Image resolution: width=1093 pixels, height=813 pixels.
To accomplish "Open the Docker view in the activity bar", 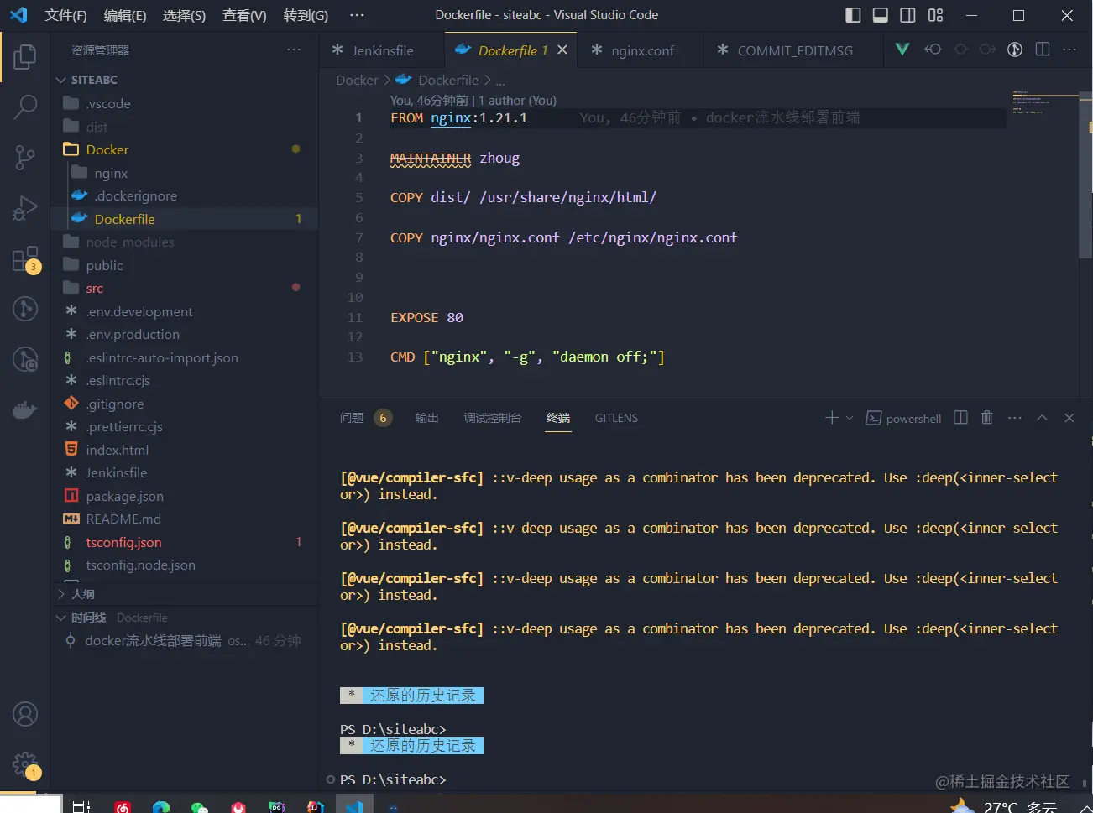I will [x=25, y=410].
